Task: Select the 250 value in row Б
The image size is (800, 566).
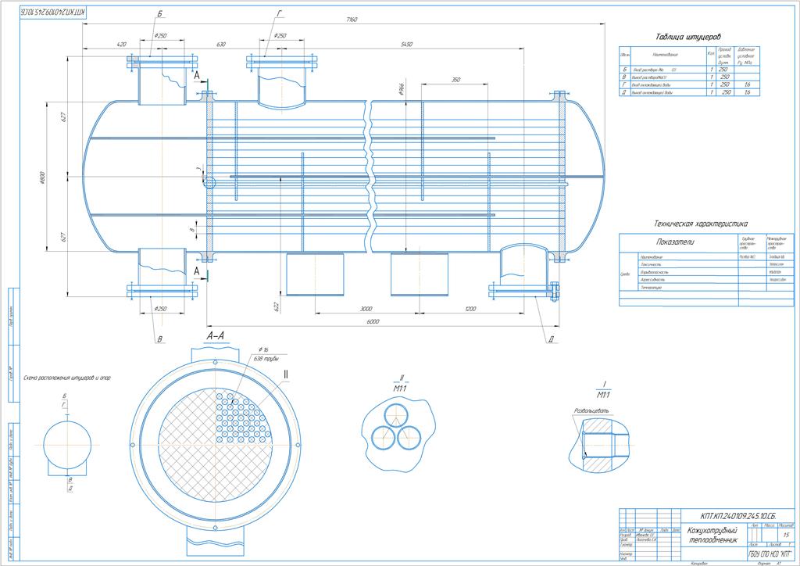Action: click(x=723, y=70)
